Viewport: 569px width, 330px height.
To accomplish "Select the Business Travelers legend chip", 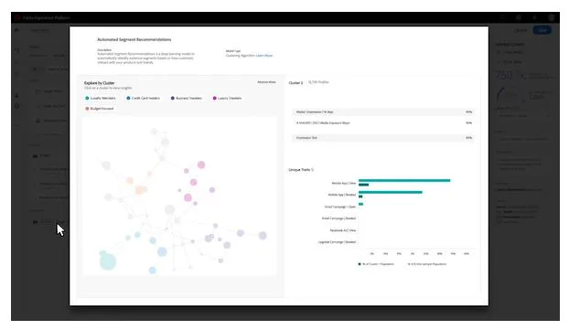I will (x=186, y=99).
